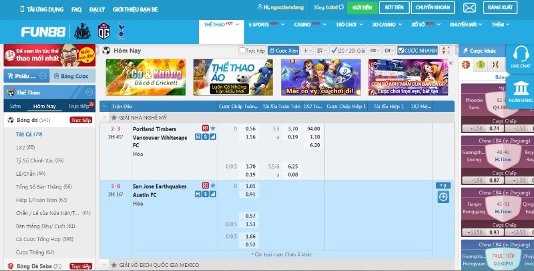Viewport: 534px width, 271px height.
Task: Click the ĐĂNG XUẤT logout button
Action: (x=500, y=7)
